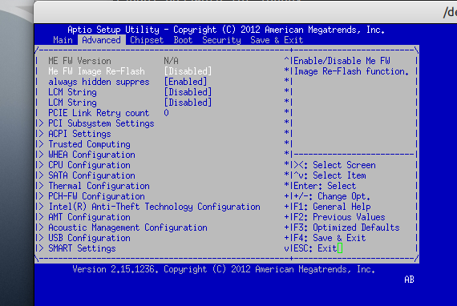Click the 'F3: Optimized Defaults' hint

(346, 227)
